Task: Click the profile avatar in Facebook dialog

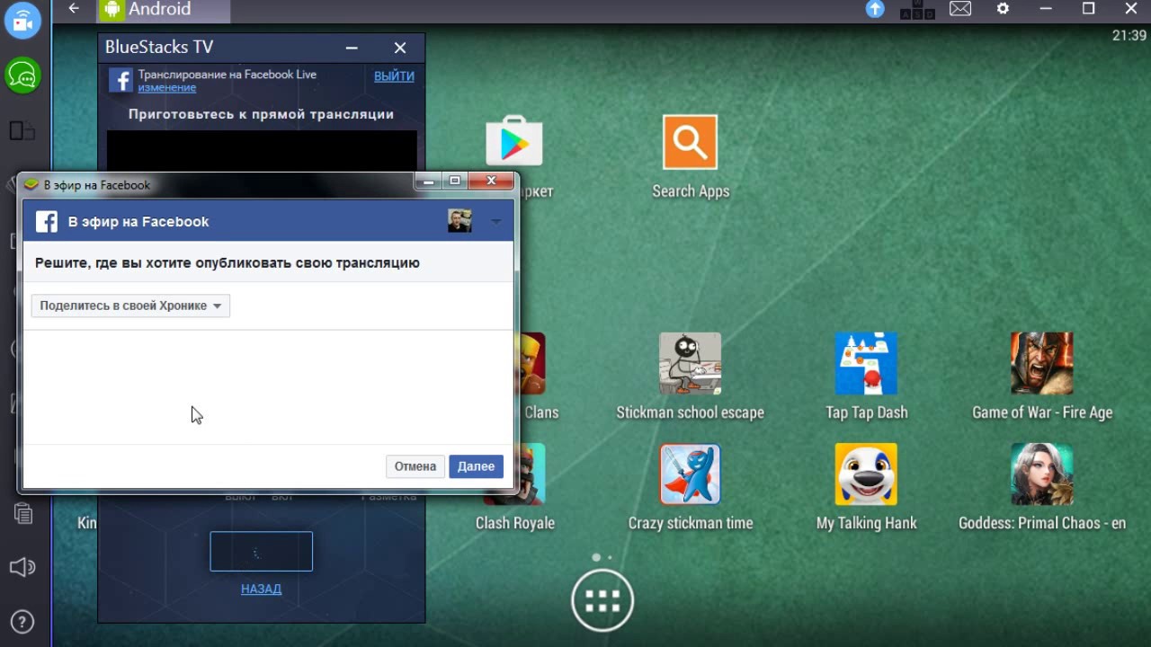Action: (460, 221)
